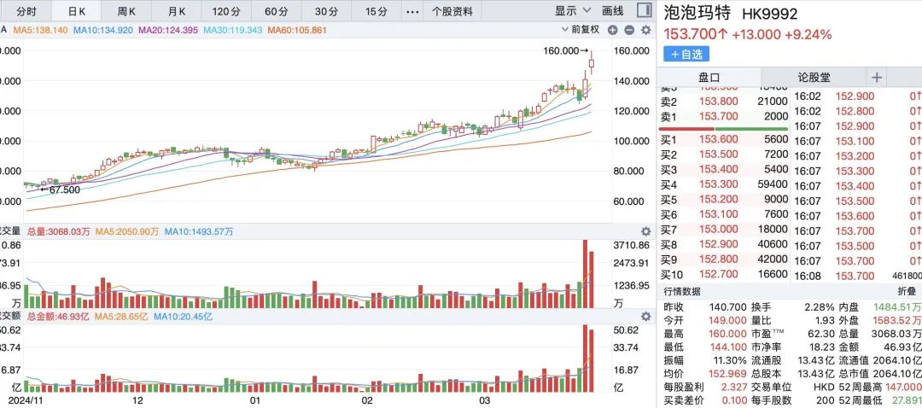Select the 周K weekly chart tab

pyautogui.click(x=126, y=11)
